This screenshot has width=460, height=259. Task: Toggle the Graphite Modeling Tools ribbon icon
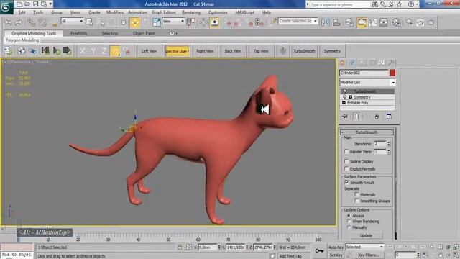click(x=362, y=22)
